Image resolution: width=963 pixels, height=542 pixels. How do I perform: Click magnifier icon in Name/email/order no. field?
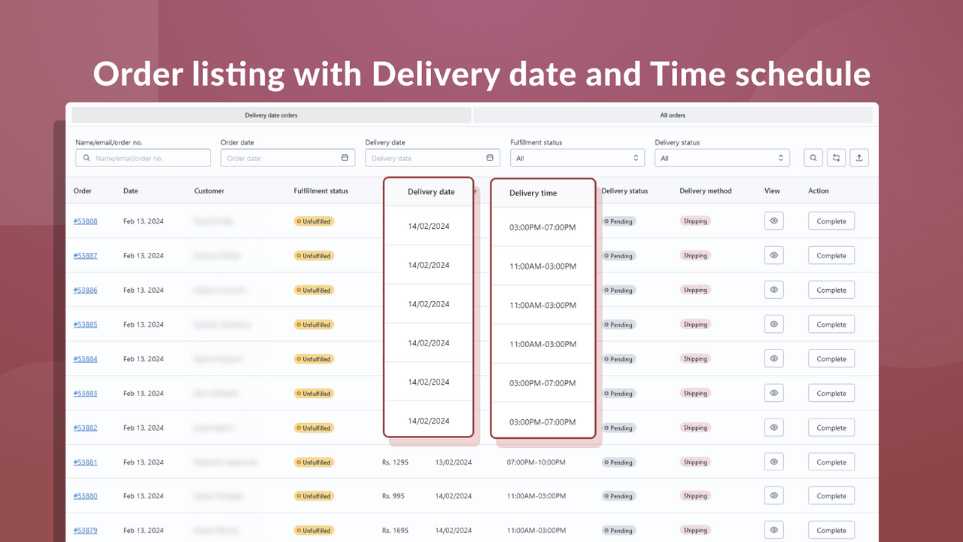pyautogui.click(x=87, y=158)
